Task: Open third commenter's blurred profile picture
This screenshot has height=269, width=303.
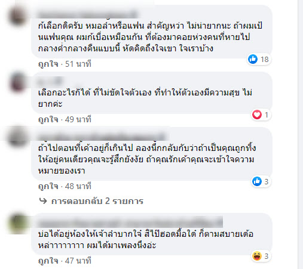Action: [x=17, y=137]
